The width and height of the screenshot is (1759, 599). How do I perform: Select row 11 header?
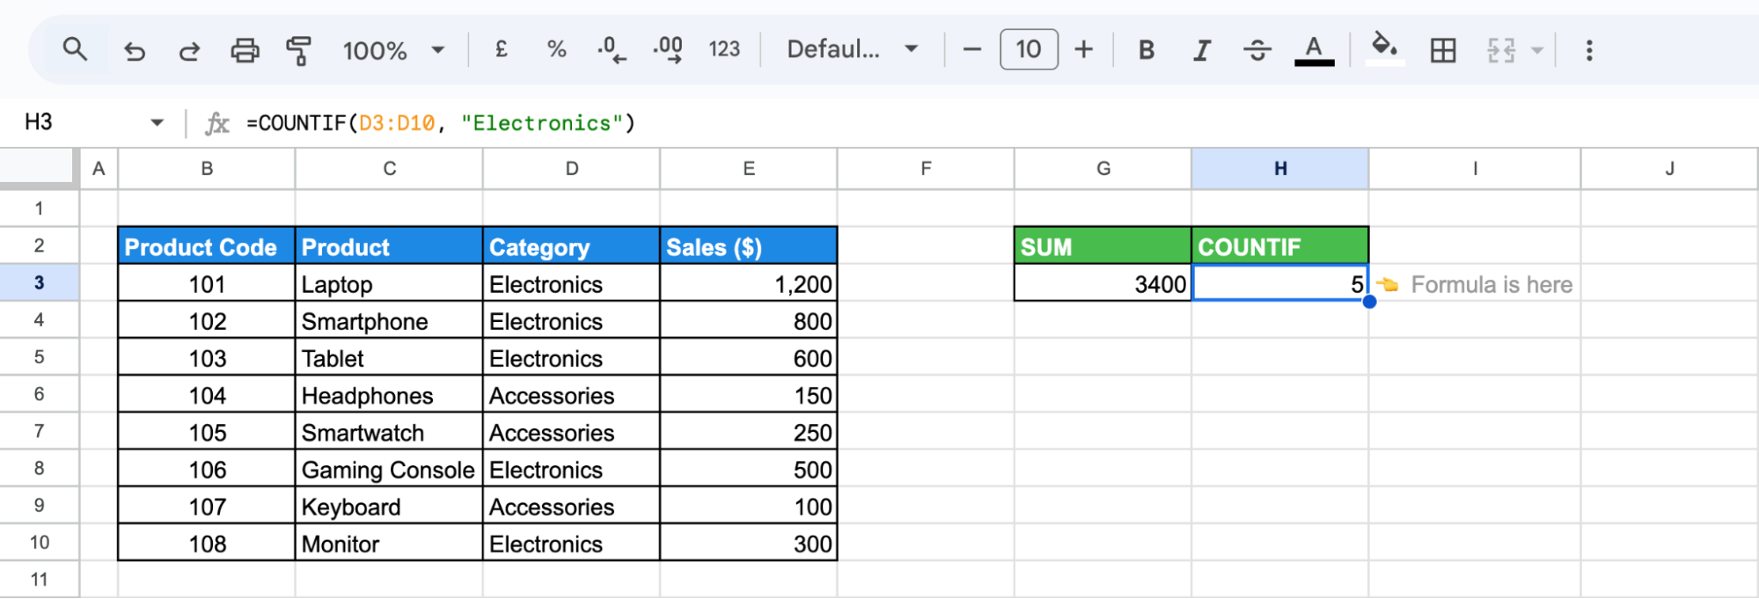point(39,580)
